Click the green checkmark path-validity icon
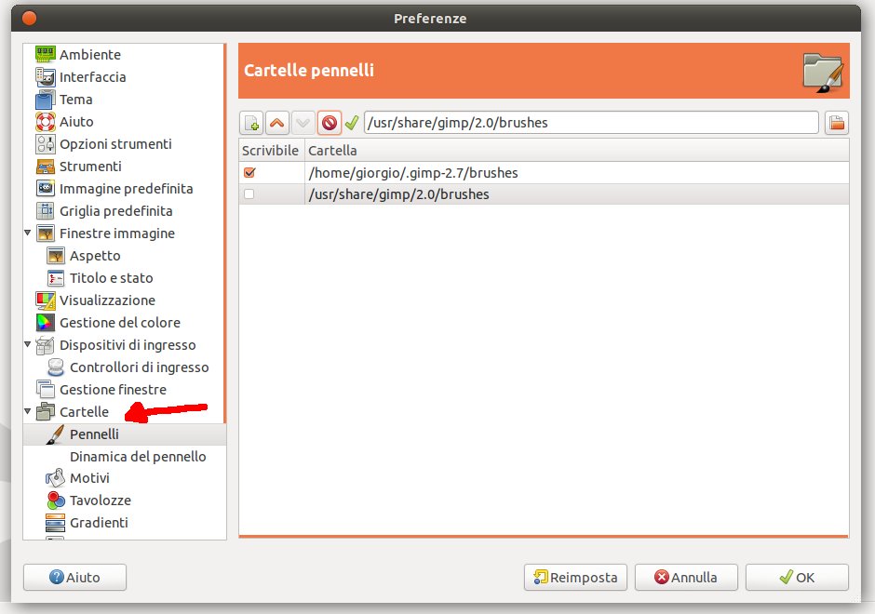Viewport: 875px width, 614px height. coord(352,123)
